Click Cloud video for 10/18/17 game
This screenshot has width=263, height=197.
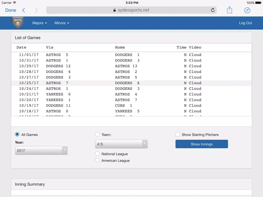[x=195, y=111]
